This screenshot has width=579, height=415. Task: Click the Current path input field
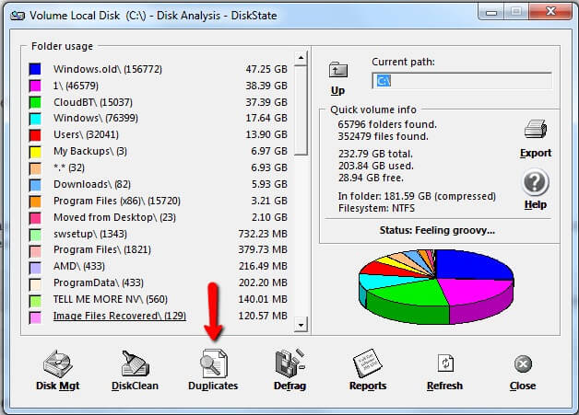[x=461, y=81]
